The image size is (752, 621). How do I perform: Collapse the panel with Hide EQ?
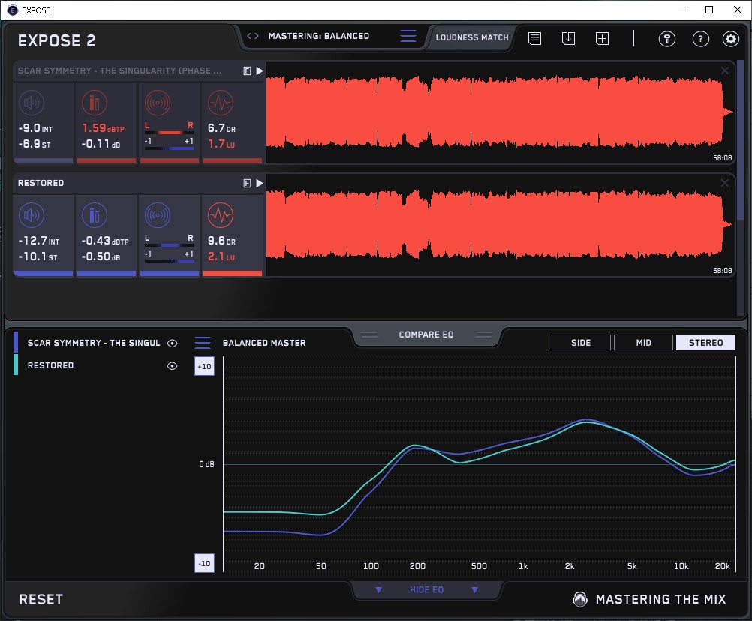coord(426,590)
